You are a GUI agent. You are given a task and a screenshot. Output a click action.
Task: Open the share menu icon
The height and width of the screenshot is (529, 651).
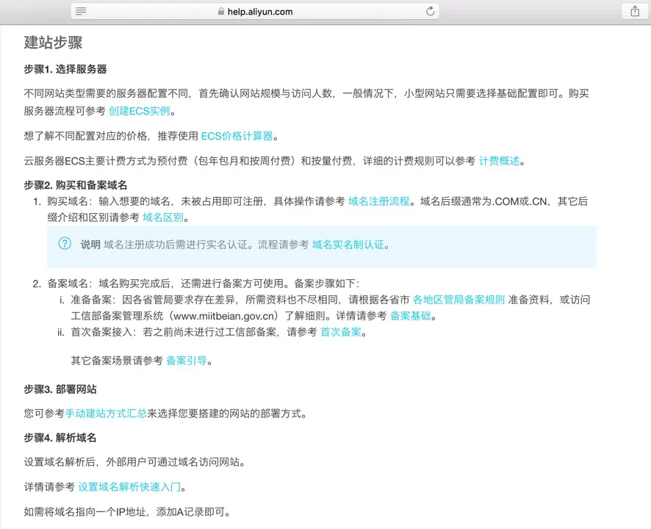tap(635, 11)
